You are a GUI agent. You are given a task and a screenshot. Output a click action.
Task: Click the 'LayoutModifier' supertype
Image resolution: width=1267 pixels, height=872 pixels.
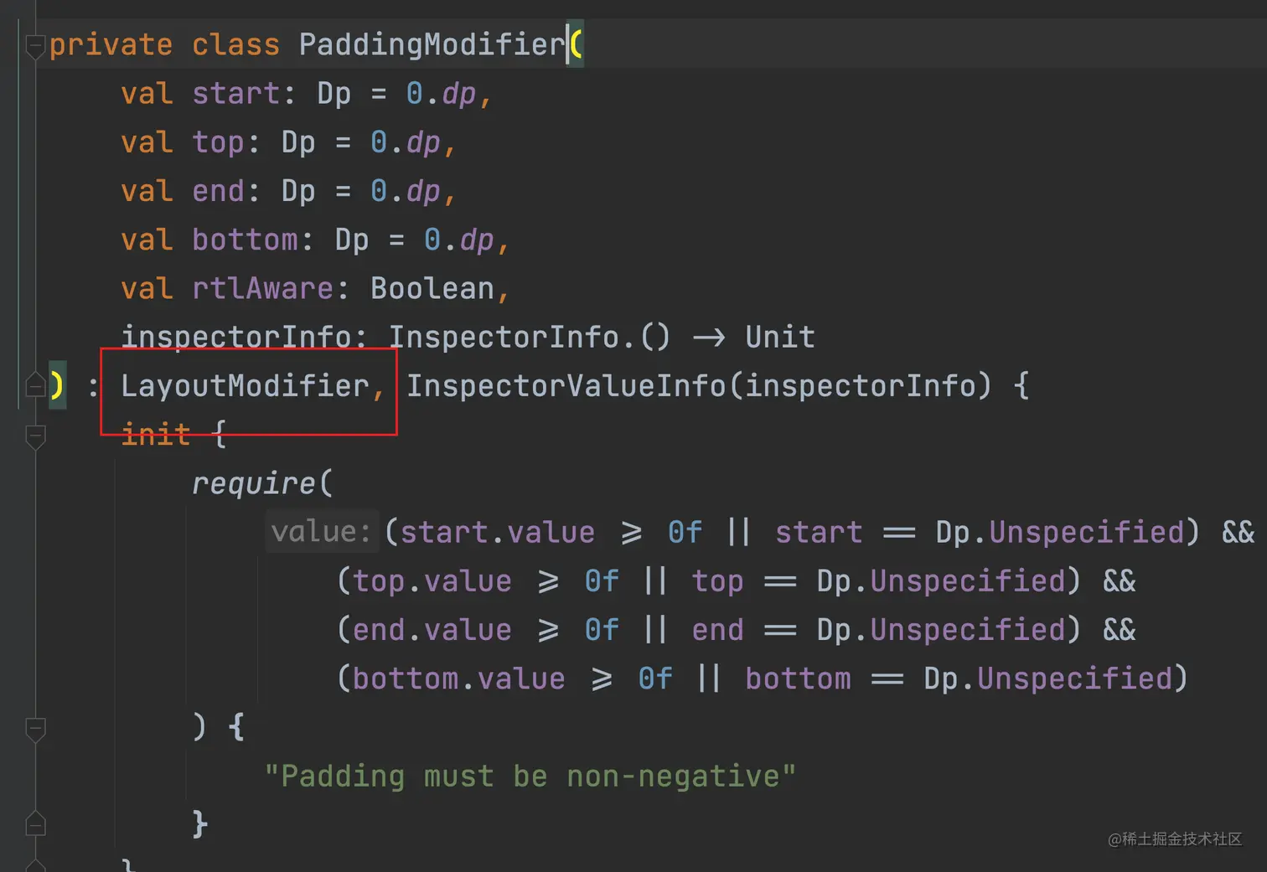click(245, 385)
